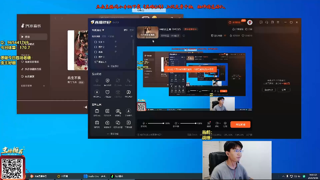This screenshot has height=180, width=320.
Task: Click the orange 开始直播 button
Action: (x=240, y=124)
